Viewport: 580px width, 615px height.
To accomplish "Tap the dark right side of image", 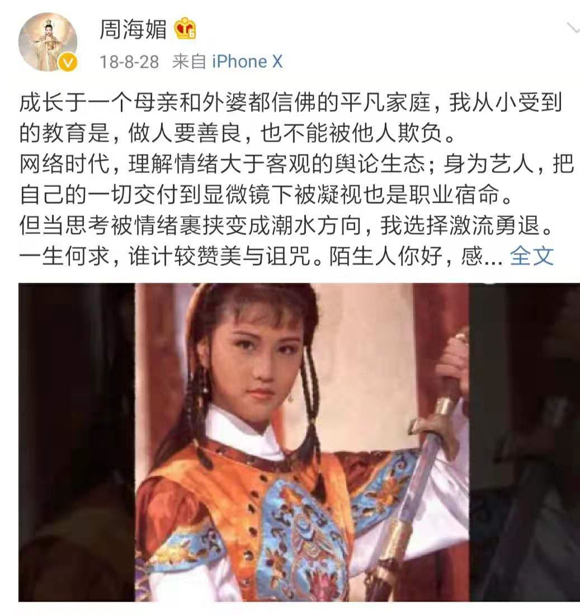I will (x=525, y=442).
